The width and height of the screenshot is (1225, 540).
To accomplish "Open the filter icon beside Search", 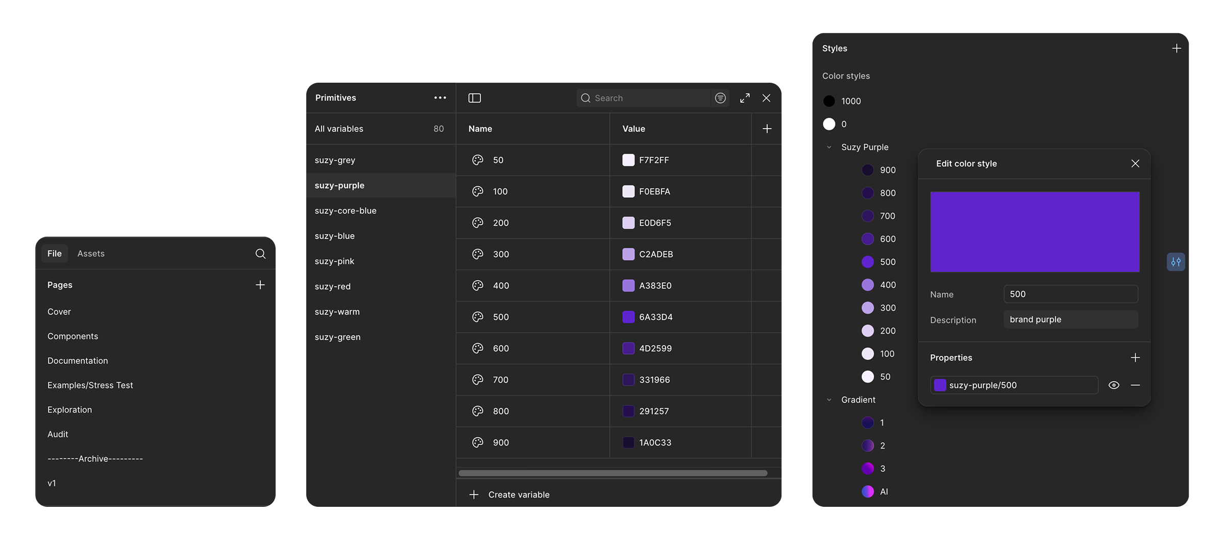I will click(x=720, y=98).
